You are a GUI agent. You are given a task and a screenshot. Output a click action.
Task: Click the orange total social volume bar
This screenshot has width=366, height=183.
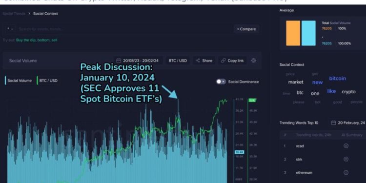tap(293, 33)
